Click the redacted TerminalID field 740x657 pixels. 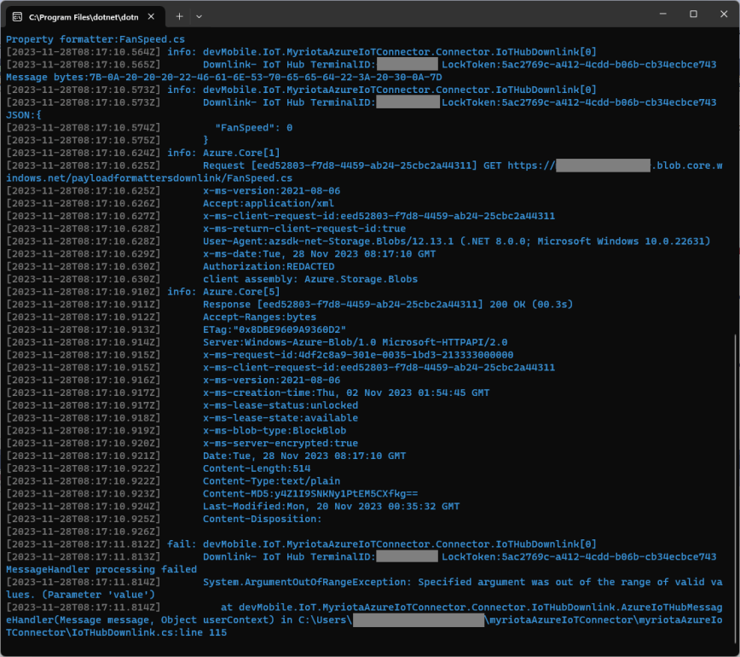point(408,64)
